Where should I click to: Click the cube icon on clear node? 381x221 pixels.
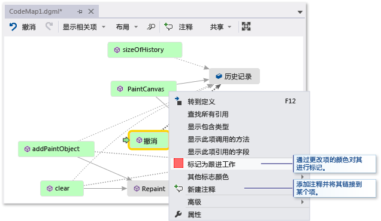pyautogui.click(x=50, y=189)
